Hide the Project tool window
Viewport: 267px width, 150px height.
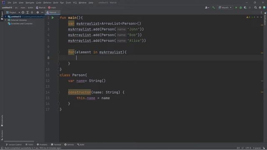click(x=42, y=12)
